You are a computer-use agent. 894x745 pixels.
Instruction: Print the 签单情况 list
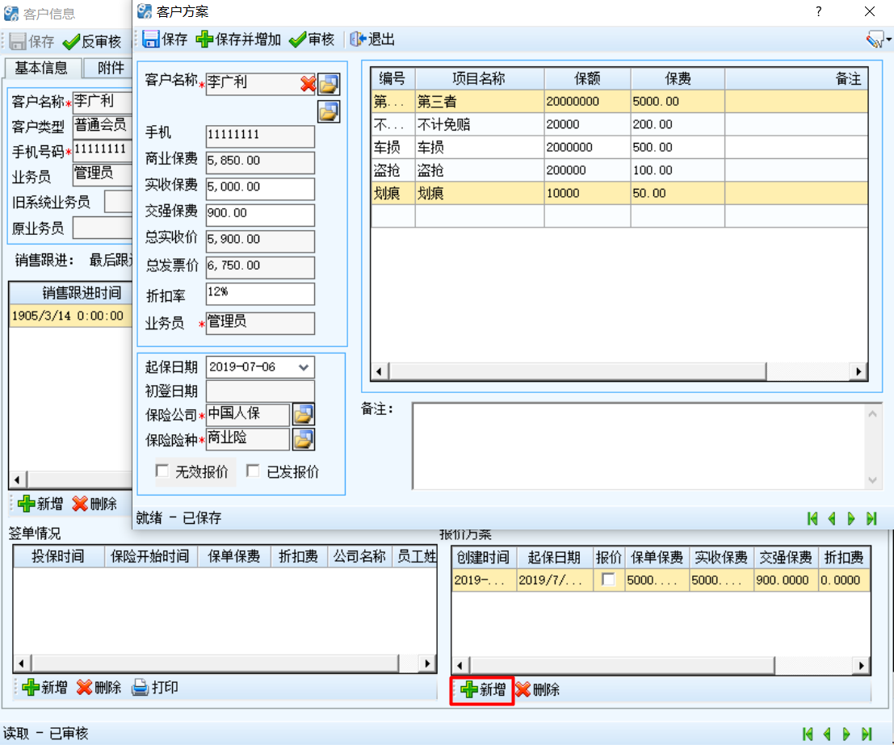coord(155,688)
